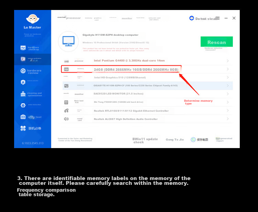
Task: Click the hard disk icon in Shi Tong row
Action: (66, 102)
